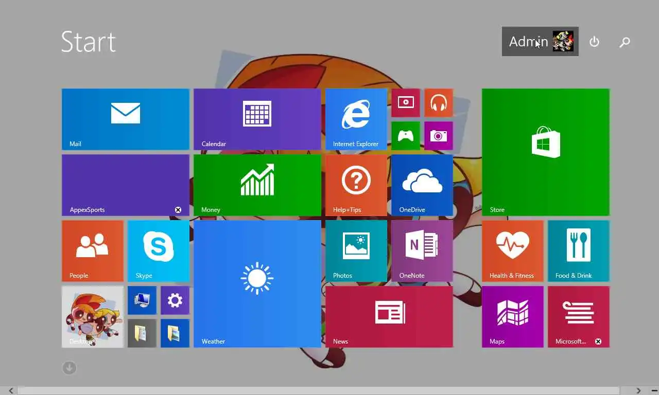This screenshot has width=659, height=395.
Task: Open the Store tile
Action: click(546, 152)
